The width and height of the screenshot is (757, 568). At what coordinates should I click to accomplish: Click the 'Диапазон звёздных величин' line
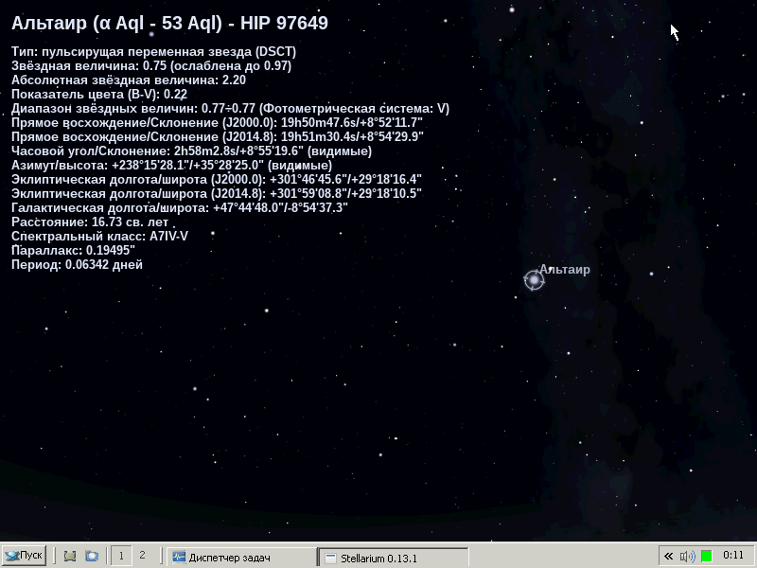(230, 108)
